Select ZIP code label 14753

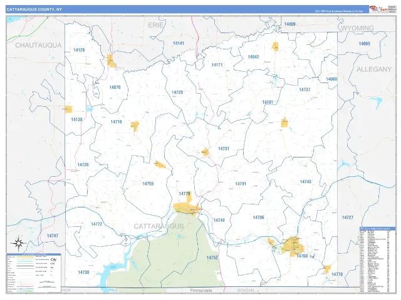pyautogui.click(x=212, y=257)
